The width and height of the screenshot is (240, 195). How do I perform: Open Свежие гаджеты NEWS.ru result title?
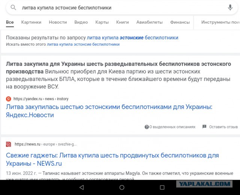pos(112,159)
